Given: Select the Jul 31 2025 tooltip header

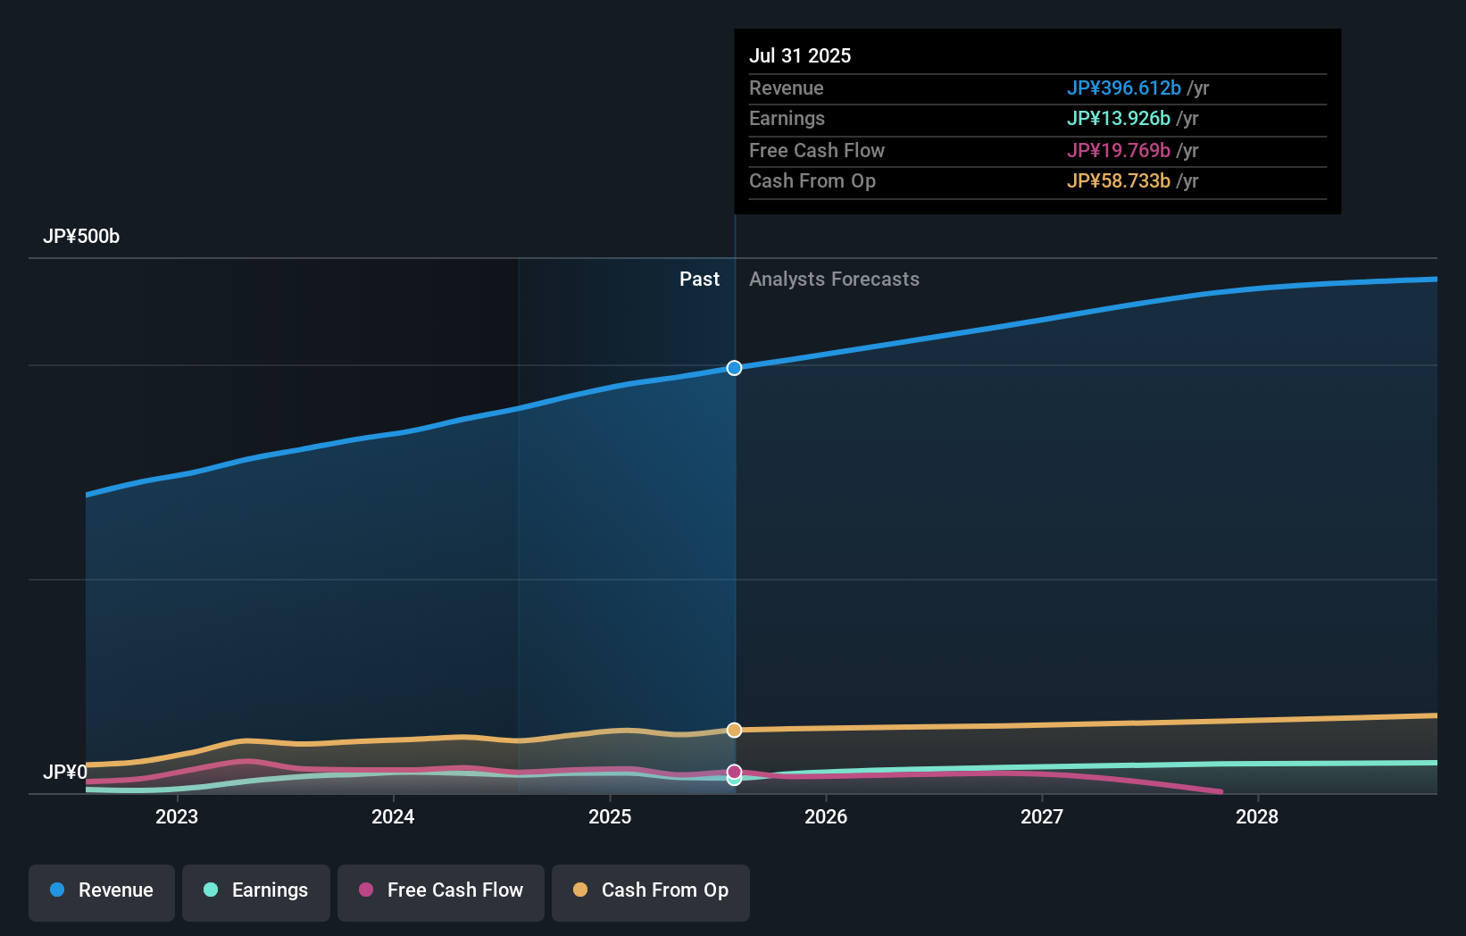Looking at the screenshot, I should pyautogui.click(x=801, y=54).
